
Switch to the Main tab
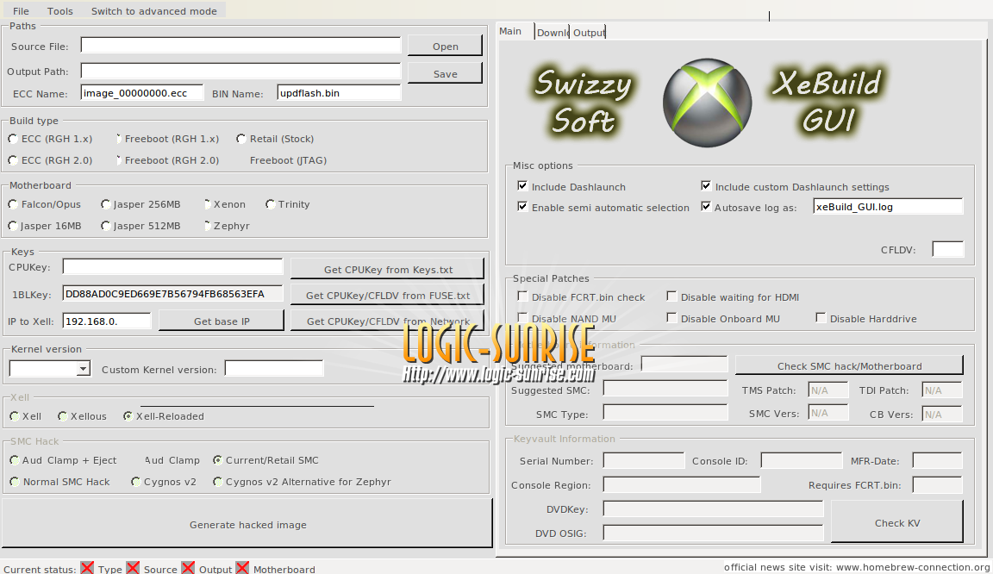pyautogui.click(x=510, y=31)
